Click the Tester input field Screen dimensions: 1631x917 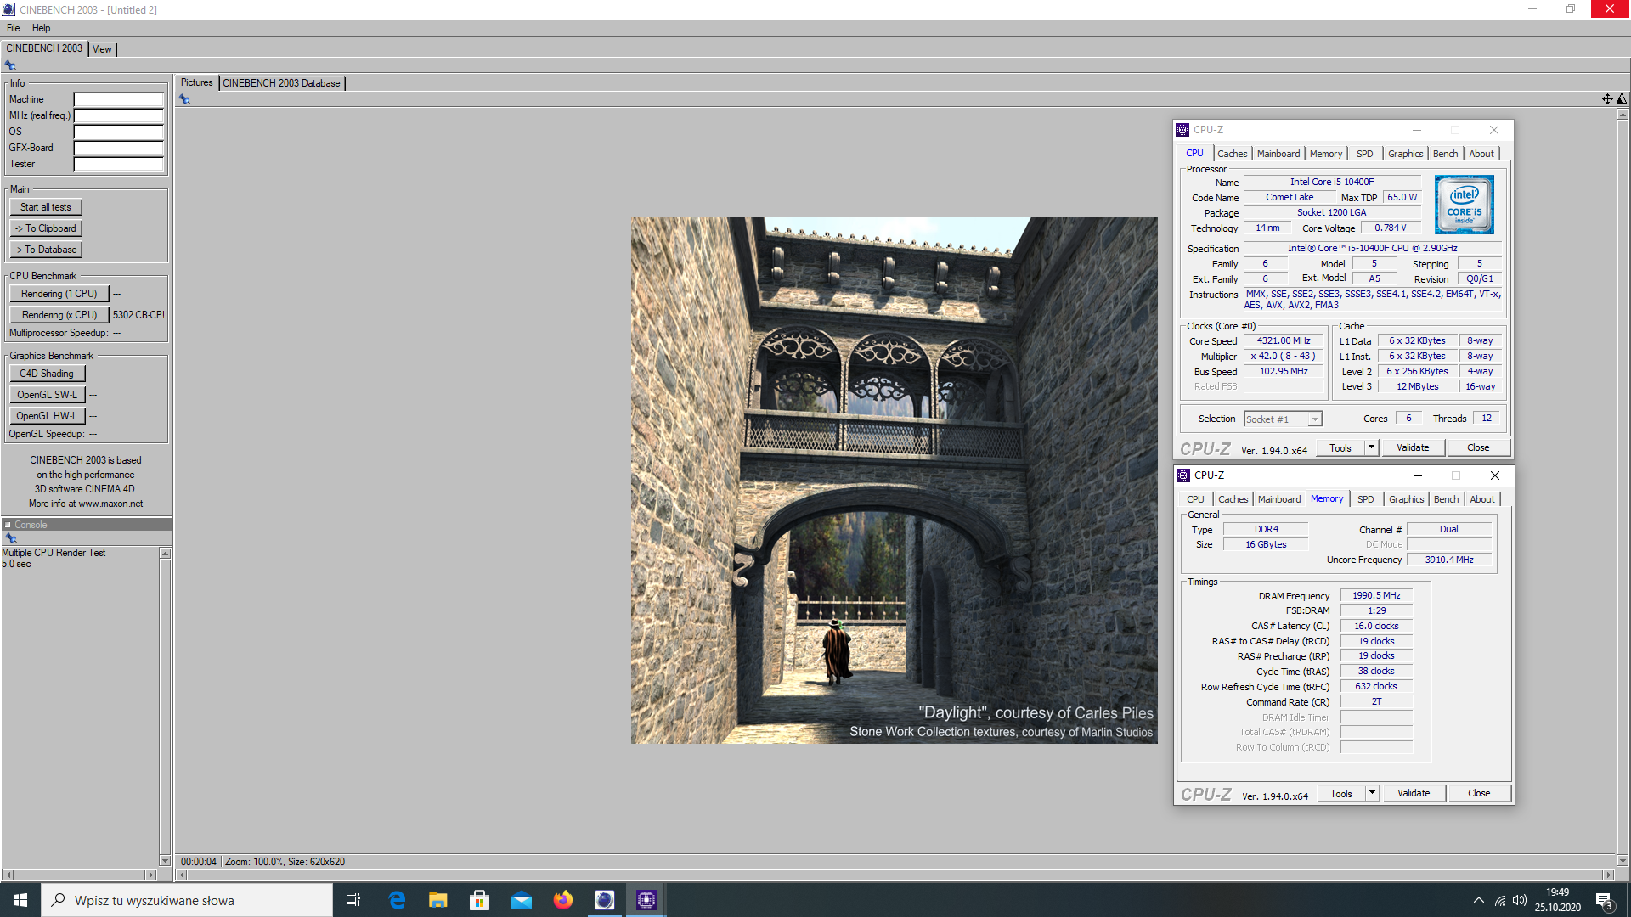[118, 164]
